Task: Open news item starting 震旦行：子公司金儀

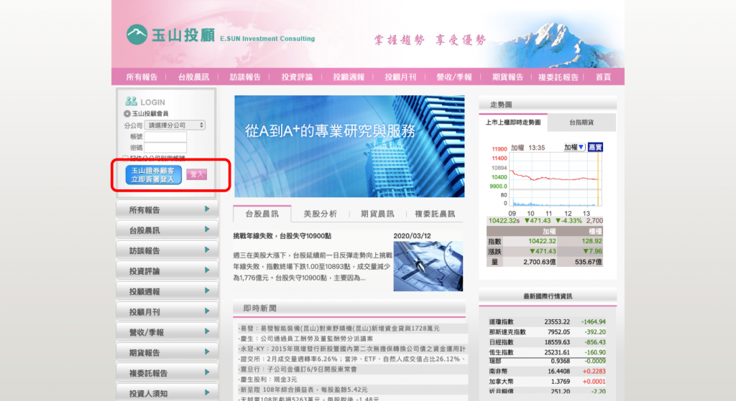Action: coord(298,369)
